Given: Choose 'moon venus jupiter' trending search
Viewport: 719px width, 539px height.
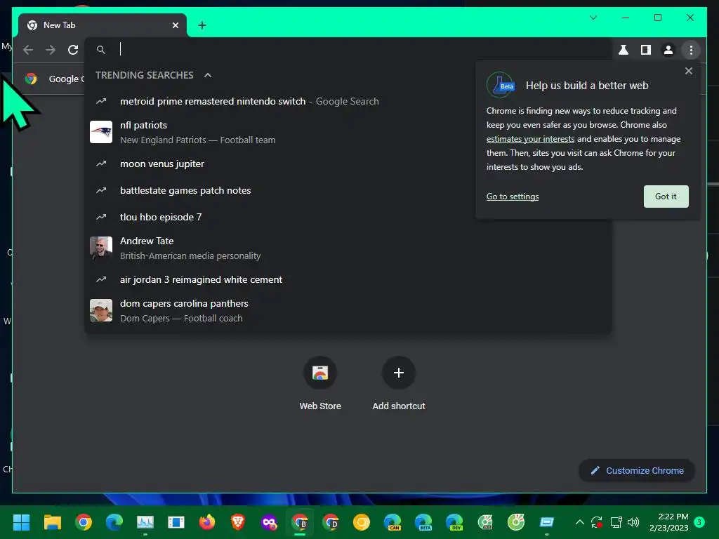Looking at the screenshot, I should click(x=348, y=164).
